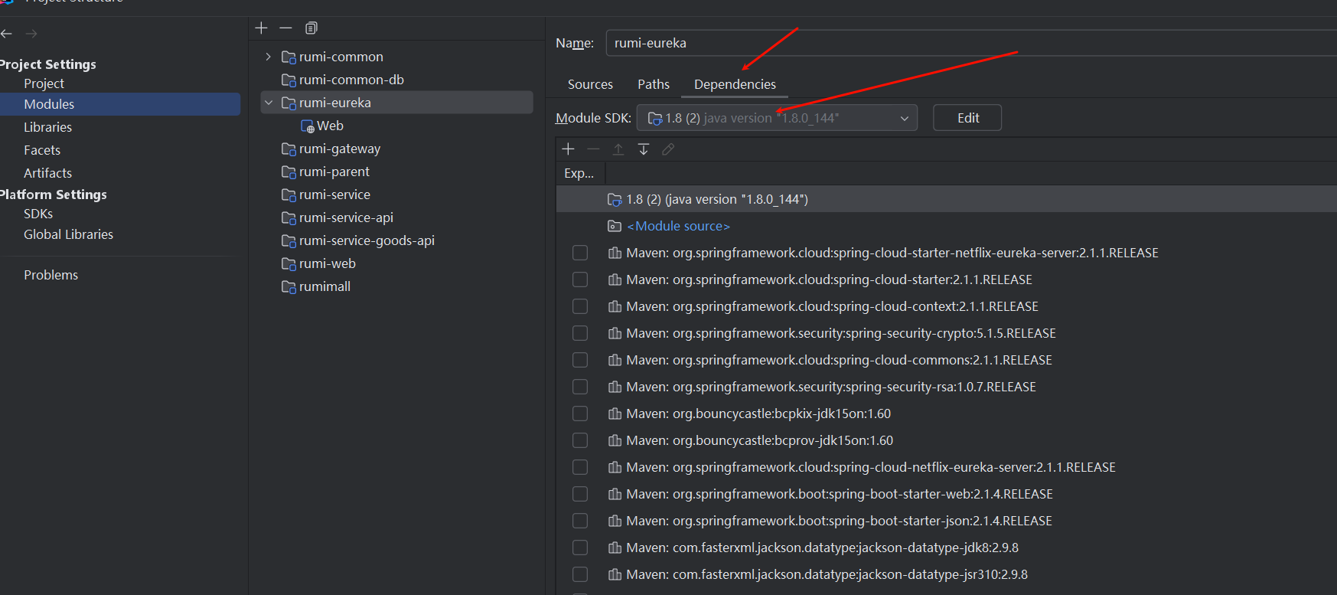Open Libraries in Project Settings
Image resolution: width=1337 pixels, height=595 pixels.
(47, 127)
